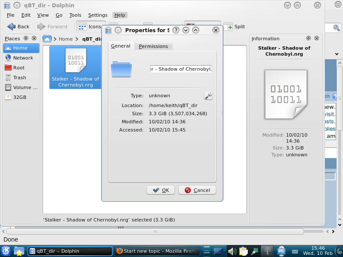Open the Trash location in Places
The height and width of the screenshot is (257, 343).
point(19,78)
